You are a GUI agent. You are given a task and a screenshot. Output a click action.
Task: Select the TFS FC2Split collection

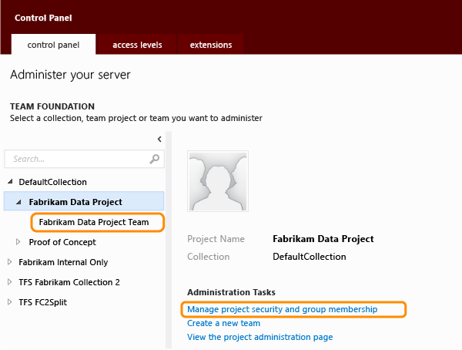click(x=42, y=302)
